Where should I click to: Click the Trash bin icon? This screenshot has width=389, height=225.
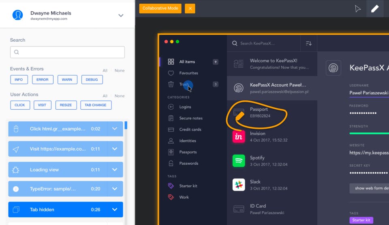[x=171, y=84]
